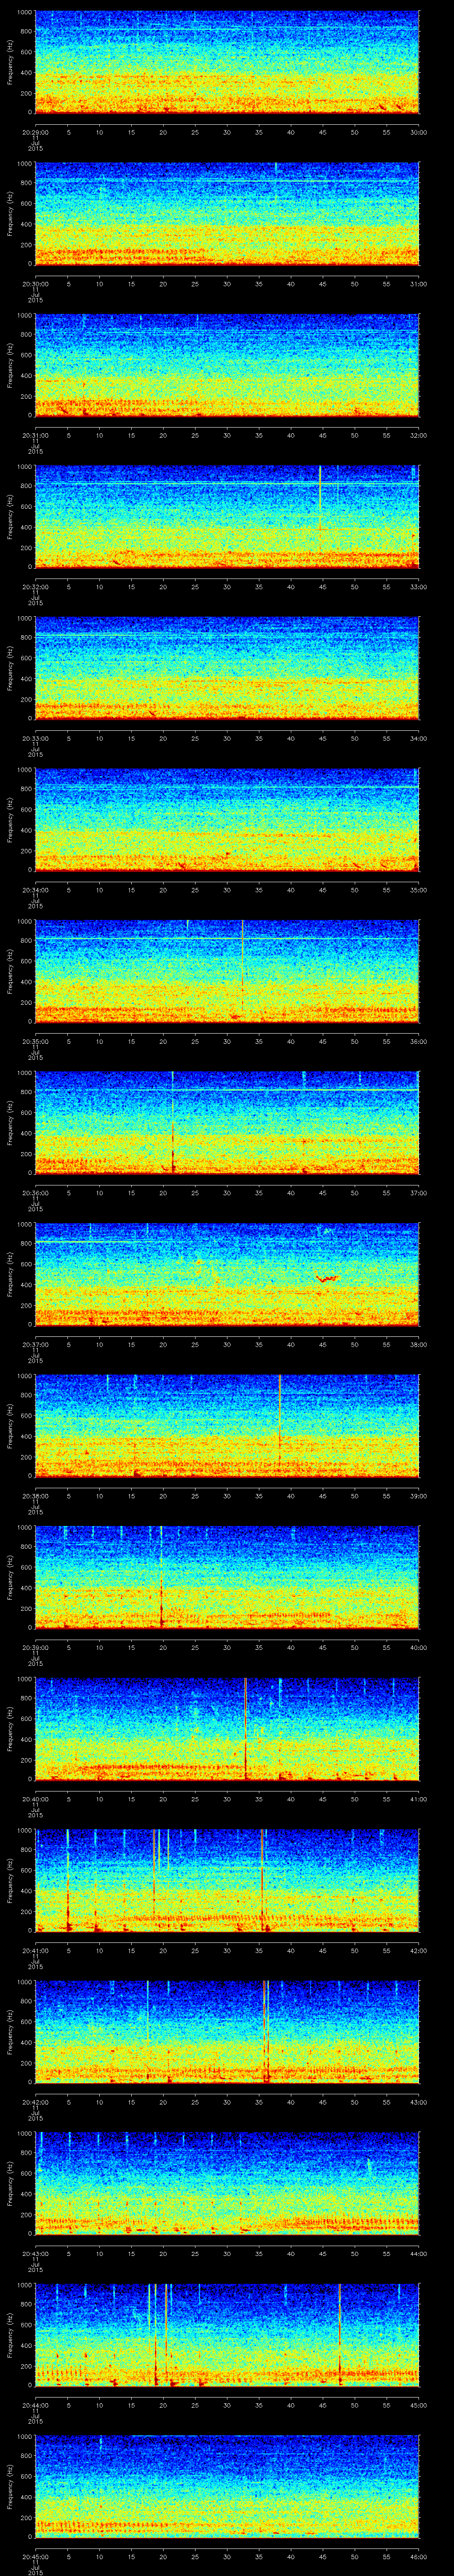Pick the spectrogram panel beginning 20:39:00
This screenshot has width=454, height=2576.
(x=227, y=1577)
